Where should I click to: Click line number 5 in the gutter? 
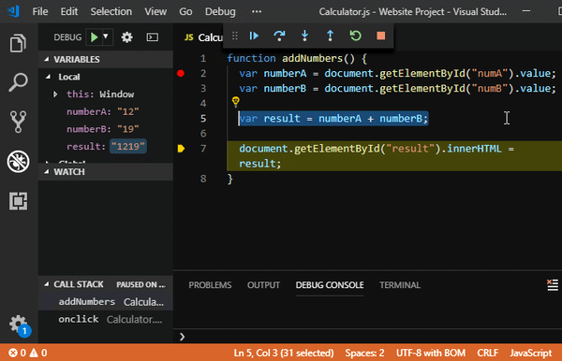coord(203,119)
